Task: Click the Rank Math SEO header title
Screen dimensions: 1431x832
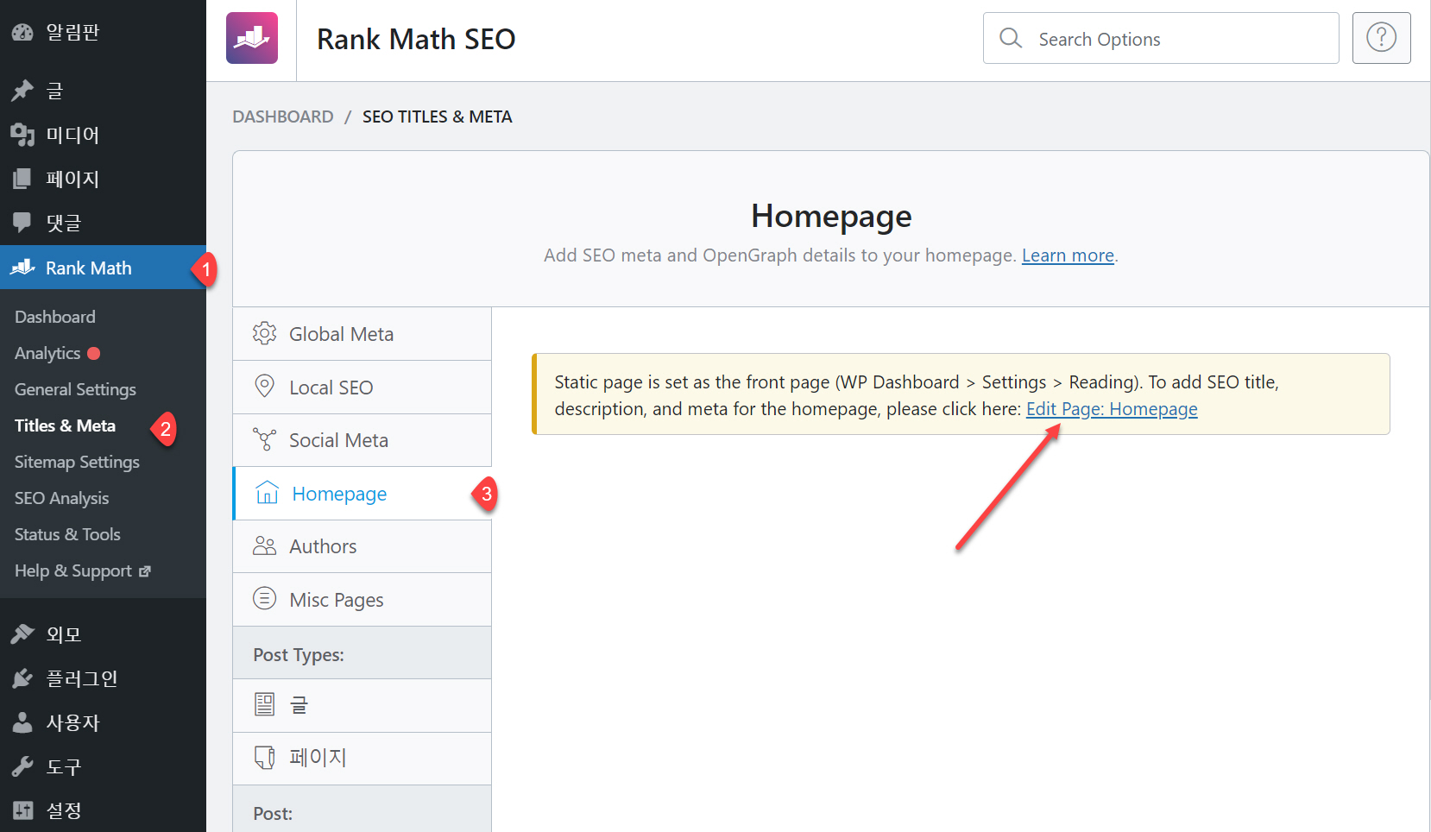Action: (x=416, y=39)
